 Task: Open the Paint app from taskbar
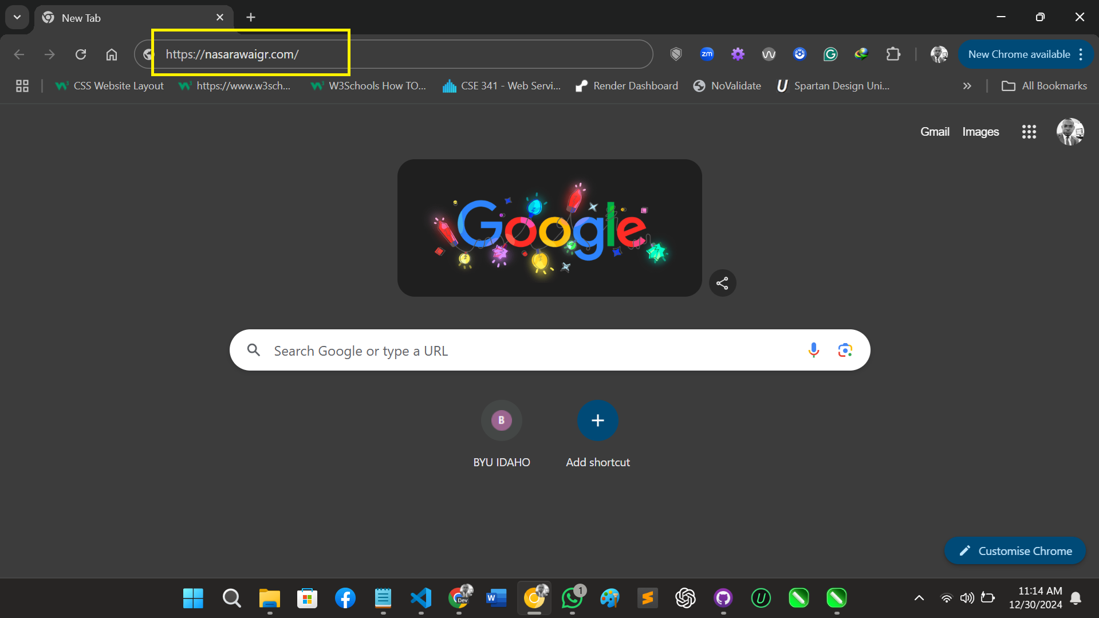(610, 599)
